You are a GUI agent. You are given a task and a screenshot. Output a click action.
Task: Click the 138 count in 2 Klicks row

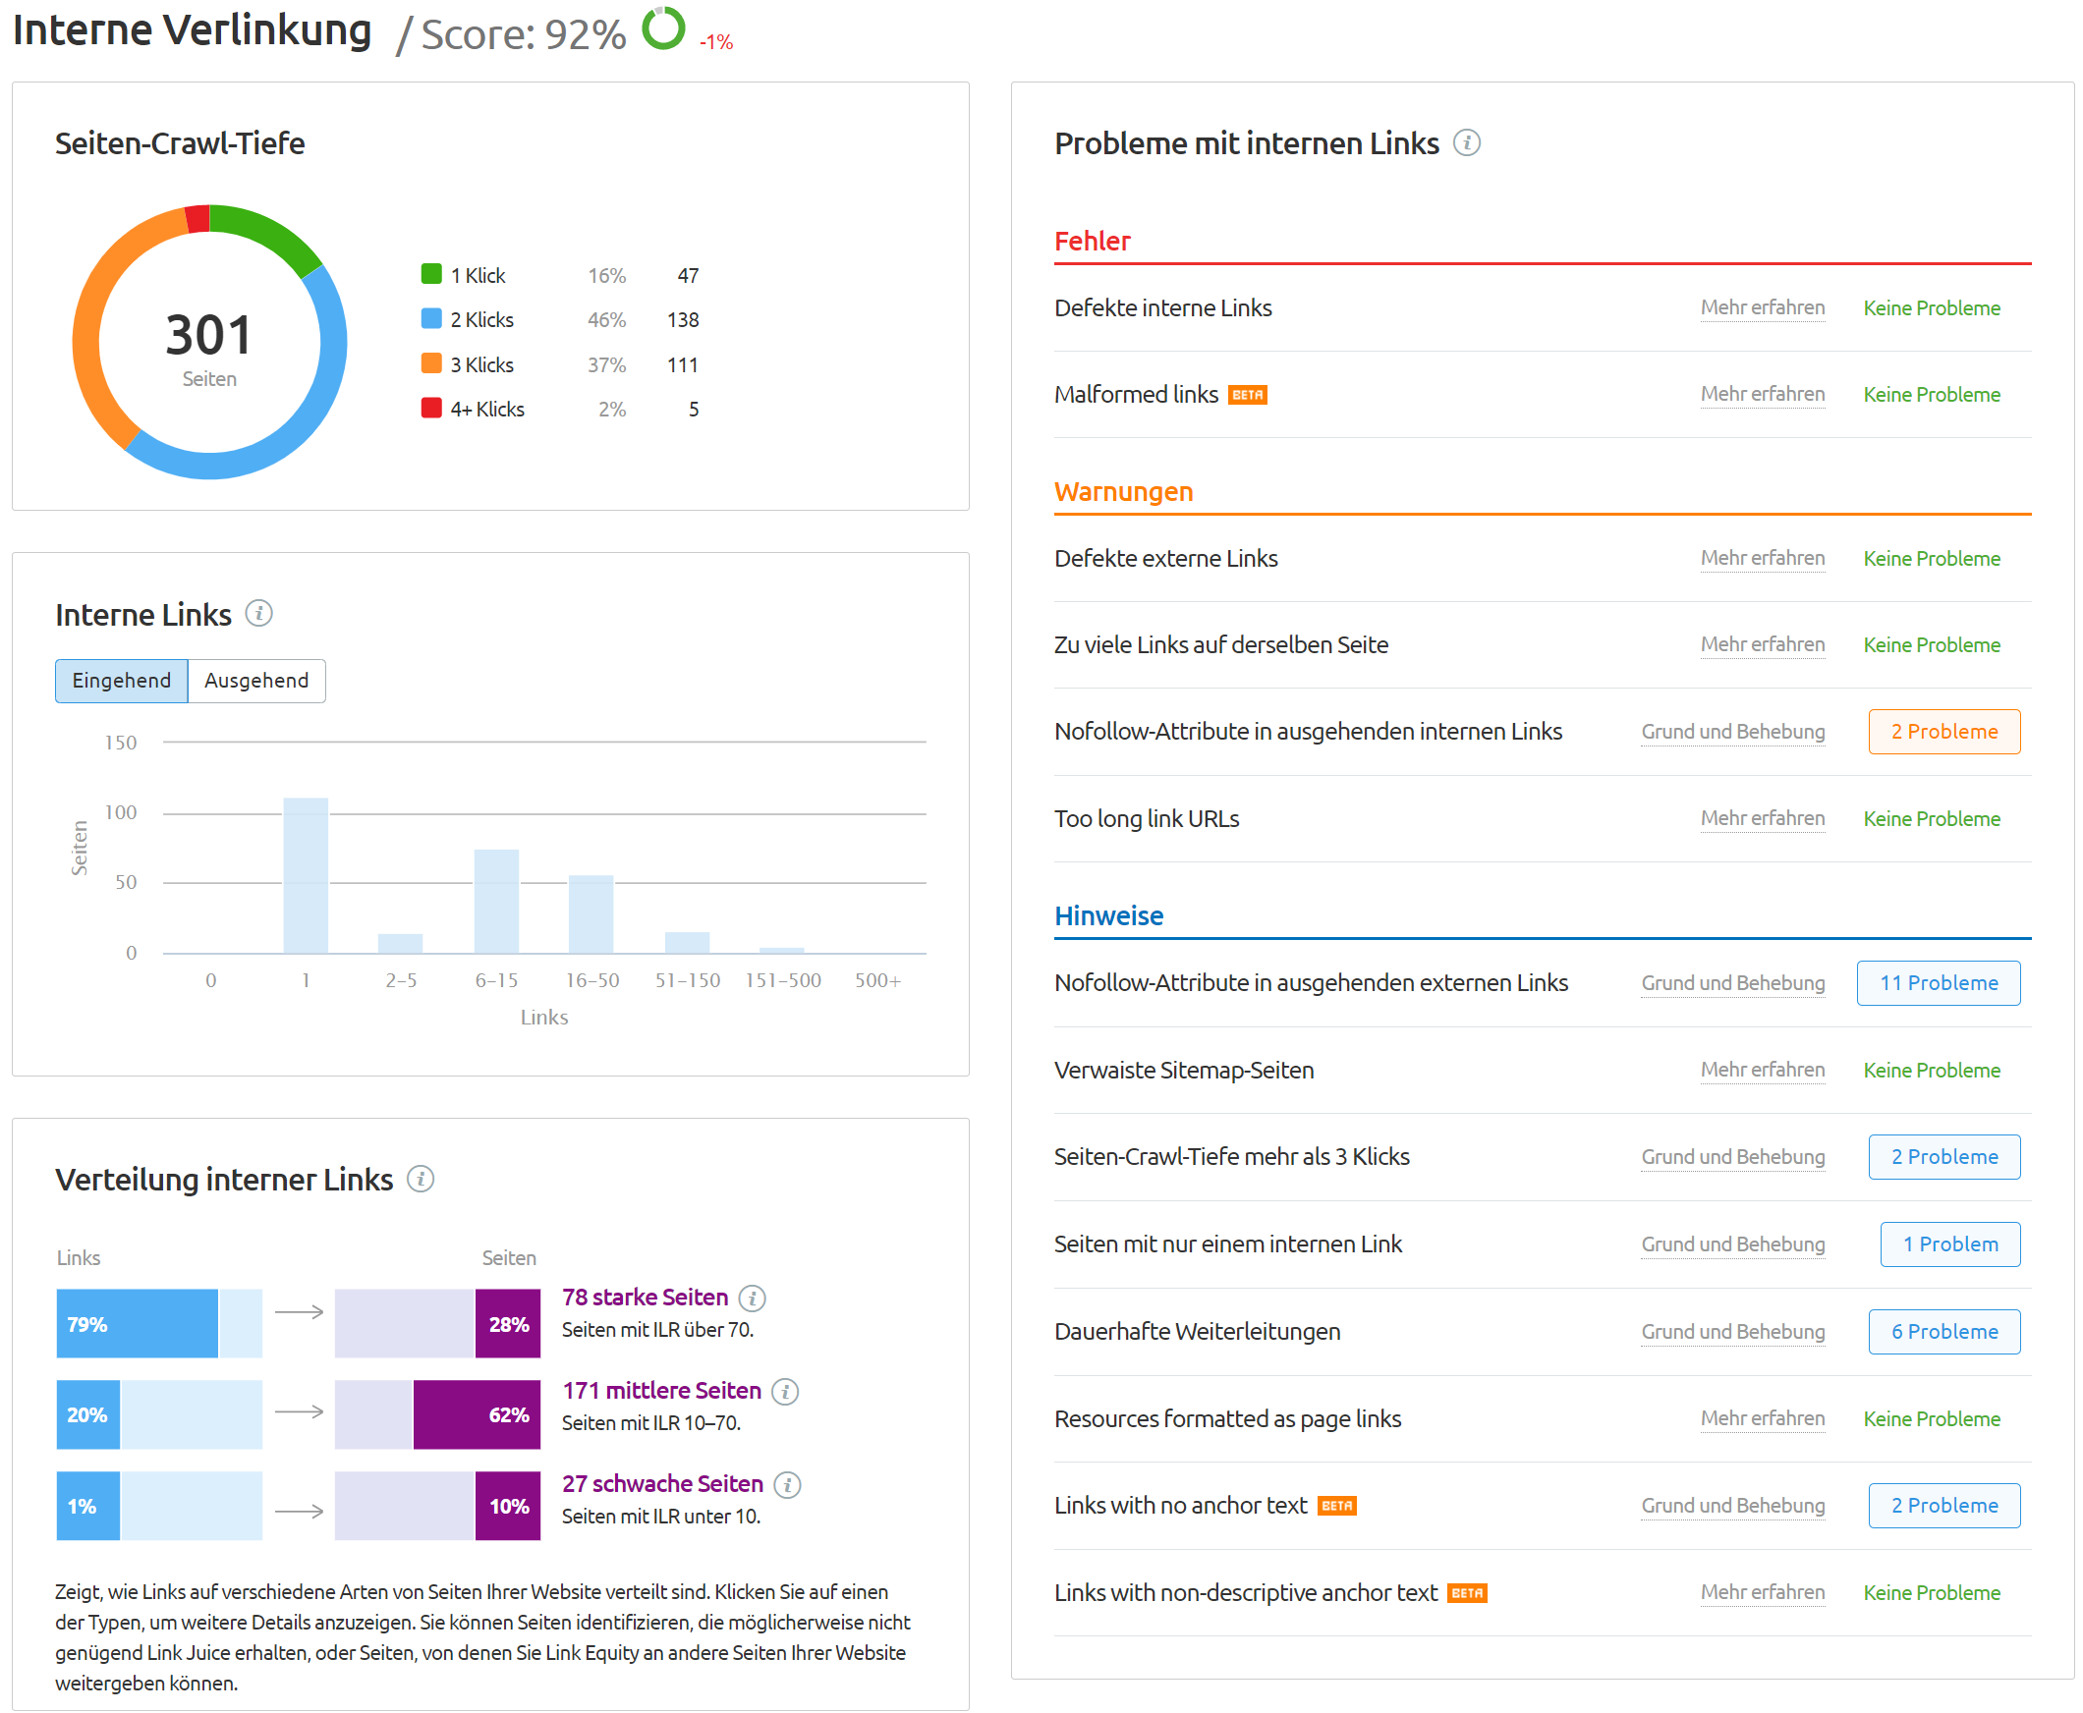pyautogui.click(x=682, y=319)
